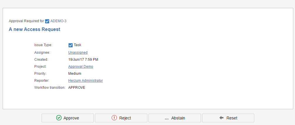Click the 'Approval Required for' heading text
Screen dimensions: 295x125
pos(26,21)
